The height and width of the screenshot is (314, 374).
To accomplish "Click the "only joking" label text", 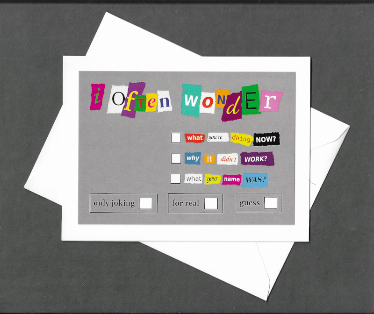I will pos(114,203).
